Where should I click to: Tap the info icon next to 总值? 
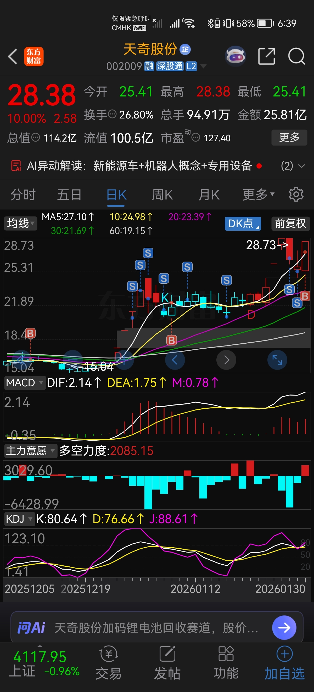coord(35,138)
